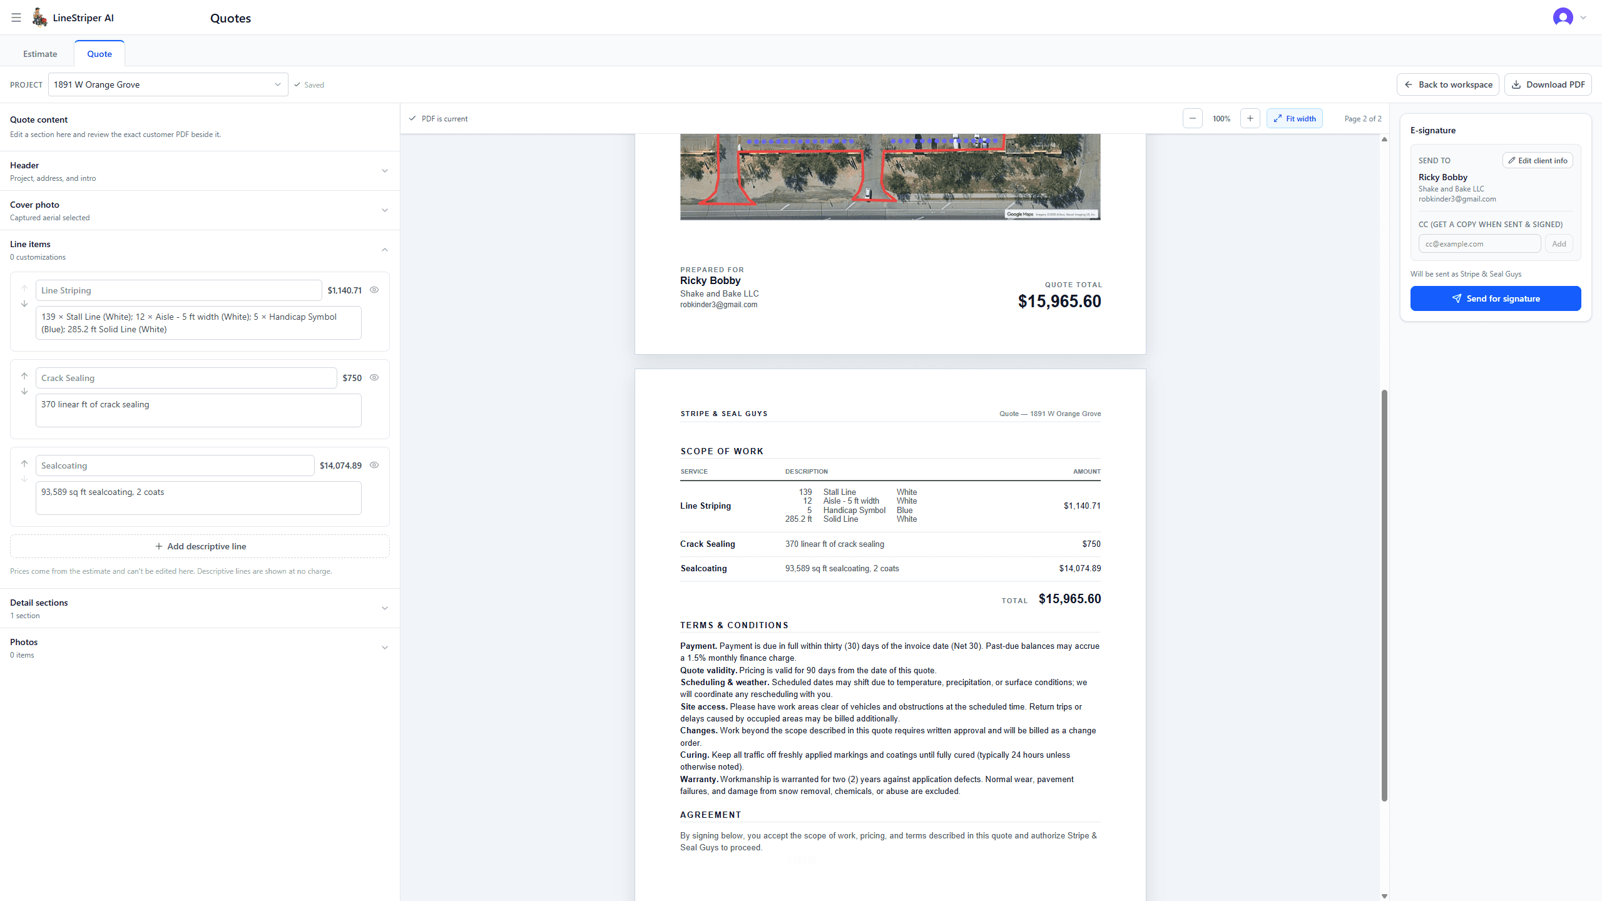Edit the 370 linear ft crack sealing description
The image size is (1602, 901).
pos(198,410)
